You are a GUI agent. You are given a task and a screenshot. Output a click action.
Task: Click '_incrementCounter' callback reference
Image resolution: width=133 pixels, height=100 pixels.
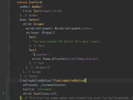(x=52, y=85)
